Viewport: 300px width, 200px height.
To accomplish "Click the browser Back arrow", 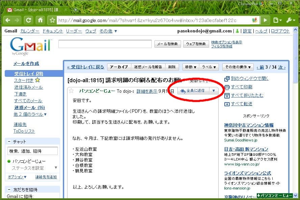I will 7,20.
